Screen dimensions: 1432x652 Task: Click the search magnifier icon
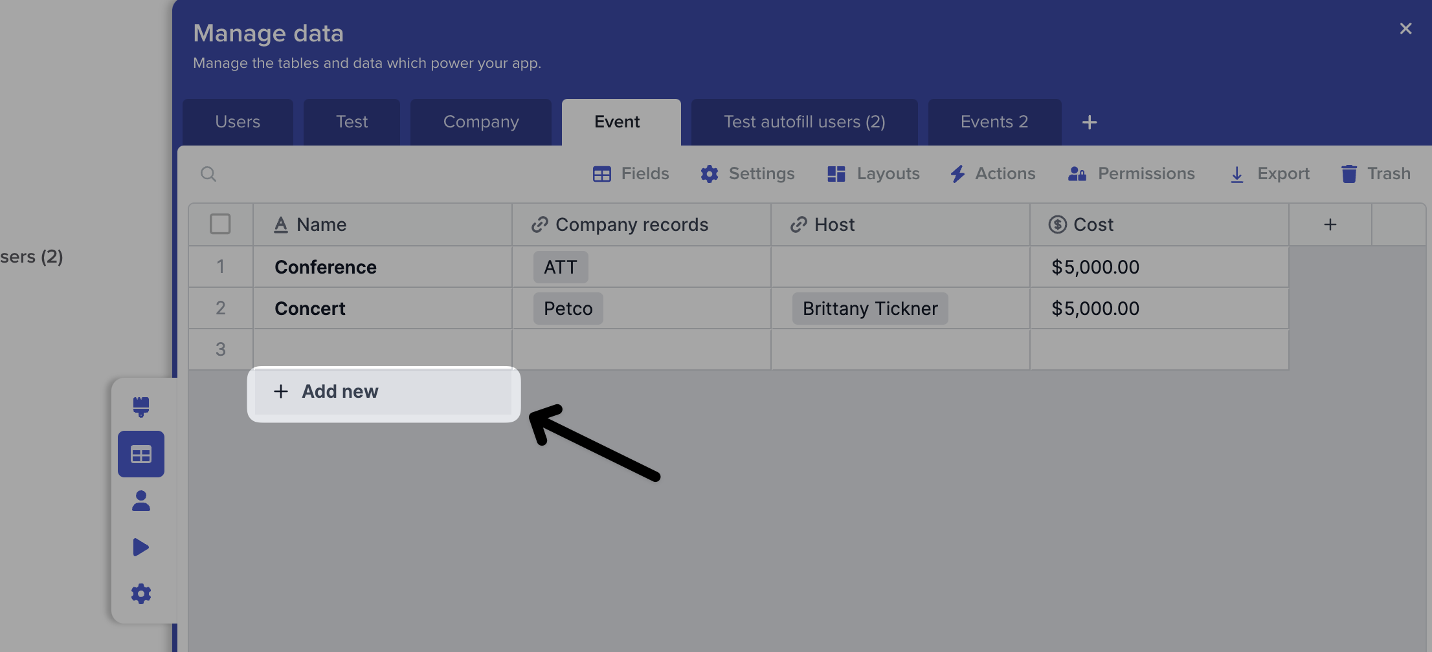208,174
